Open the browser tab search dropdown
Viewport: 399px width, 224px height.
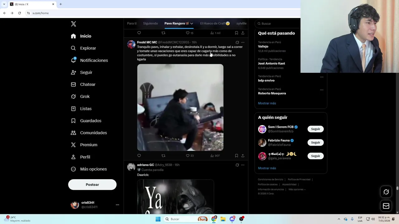[4, 4]
